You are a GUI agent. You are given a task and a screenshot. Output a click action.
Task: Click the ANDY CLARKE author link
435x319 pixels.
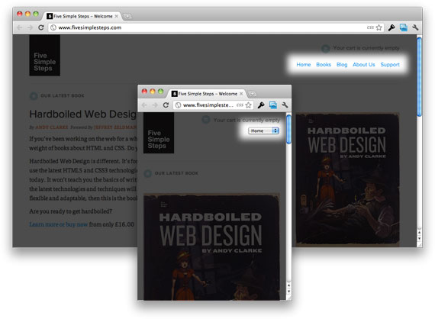tap(52, 127)
